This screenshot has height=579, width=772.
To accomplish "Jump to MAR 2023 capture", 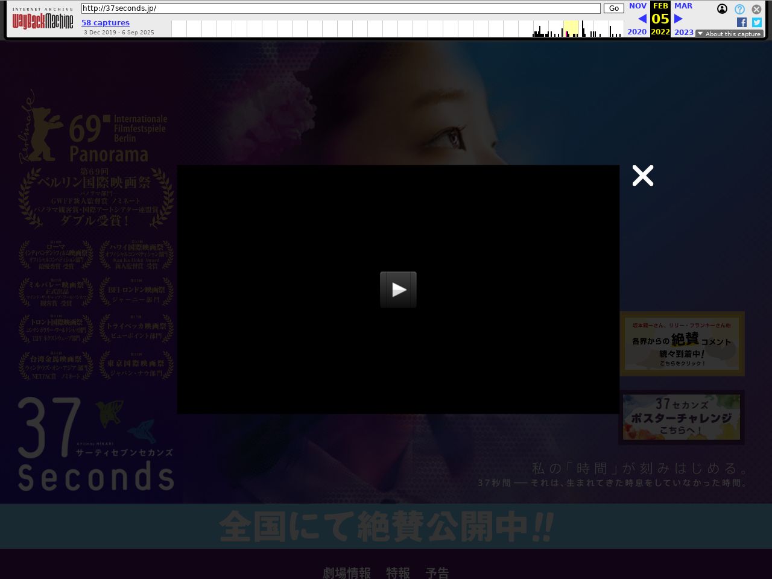I will point(683,6).
